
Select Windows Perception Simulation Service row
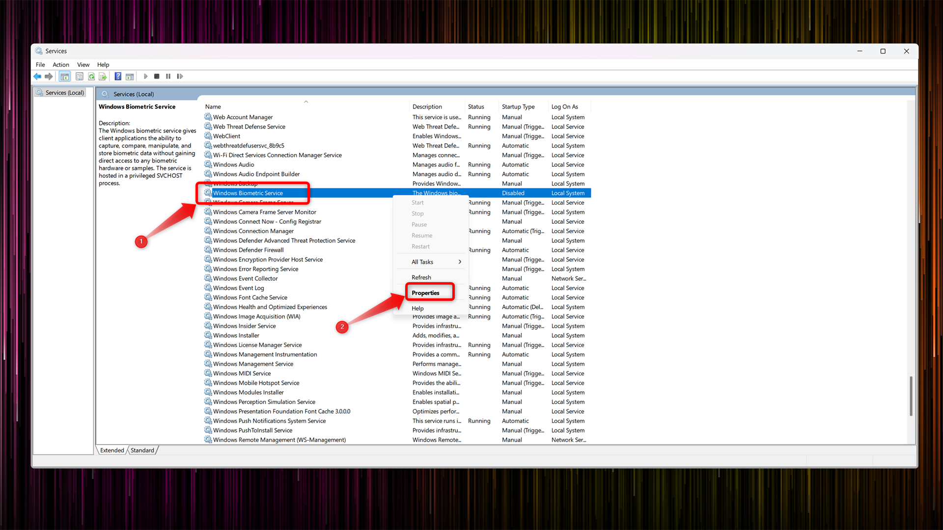coord(397,402)
